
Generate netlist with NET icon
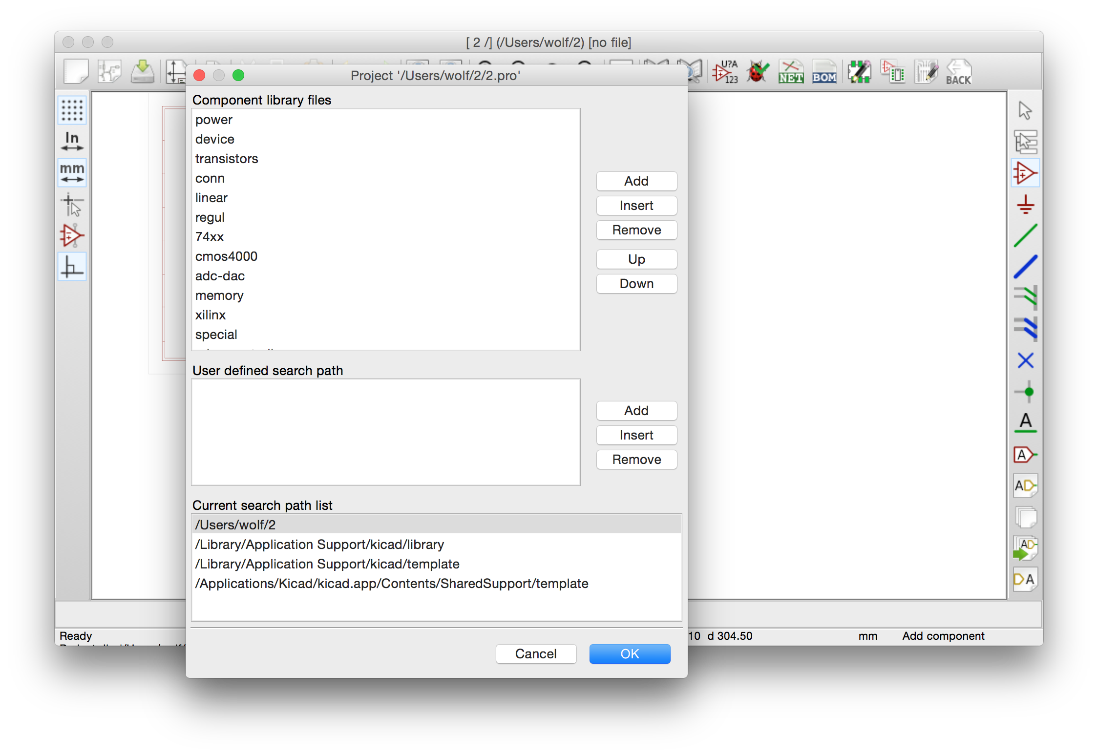click(791, 72)
